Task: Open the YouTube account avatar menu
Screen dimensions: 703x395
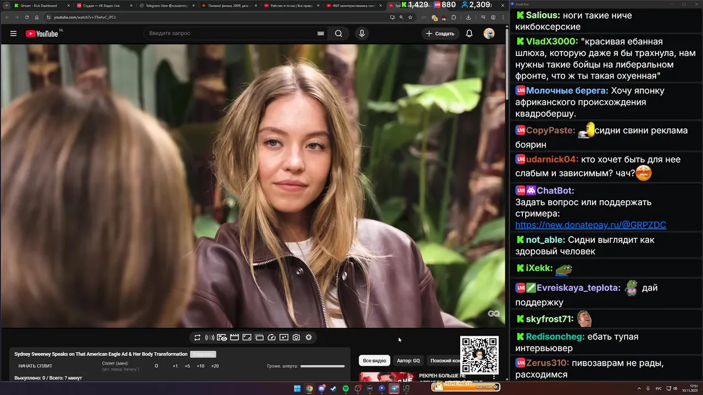Action: tap(489, 33)
